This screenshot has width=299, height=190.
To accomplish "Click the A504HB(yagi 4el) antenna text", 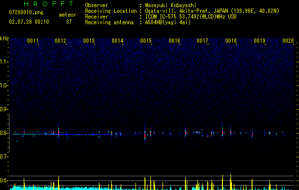I will 168,22.
